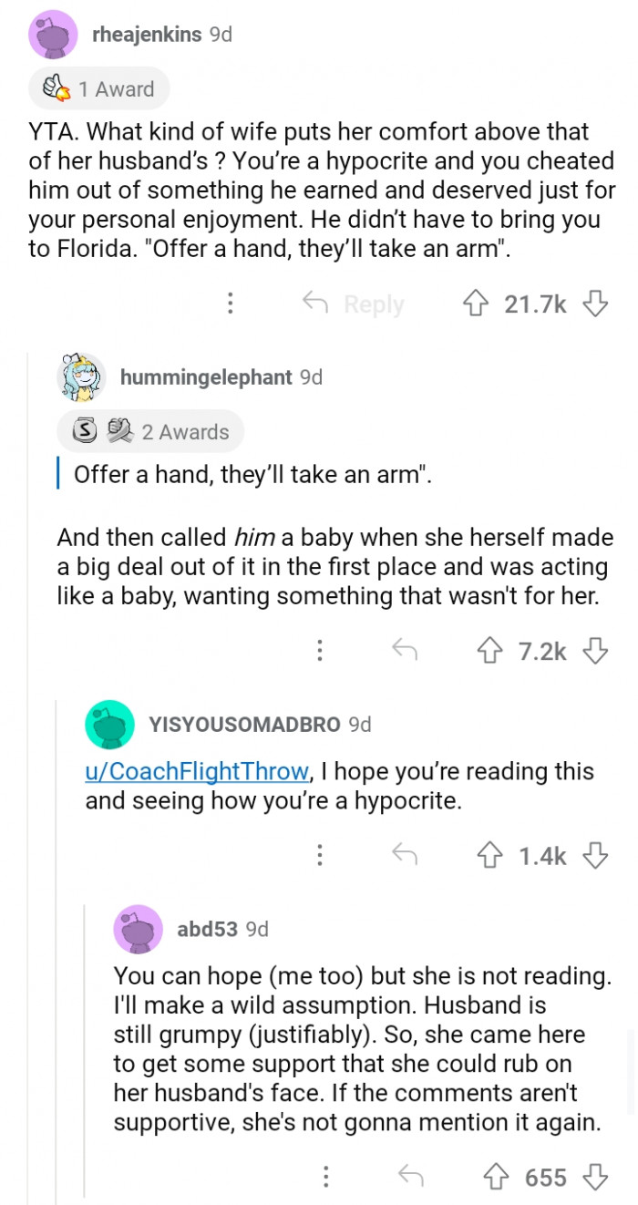Downvote YISYOUSOMADBRO's 1.4k comment

tap(595, 855)
